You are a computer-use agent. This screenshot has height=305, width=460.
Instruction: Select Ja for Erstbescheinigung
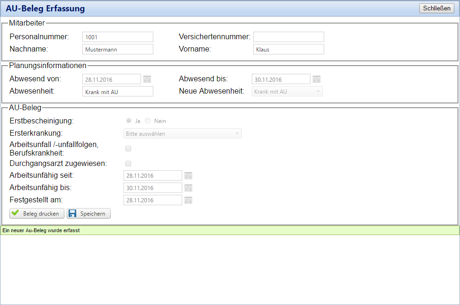pos(129,121)
